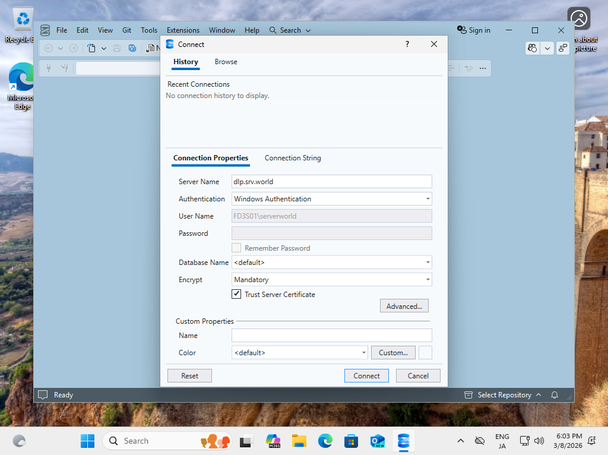Click the Change Connection plug icon
Image resolution: width=608 pixels, height=455 pixels.
pos(65,68)
